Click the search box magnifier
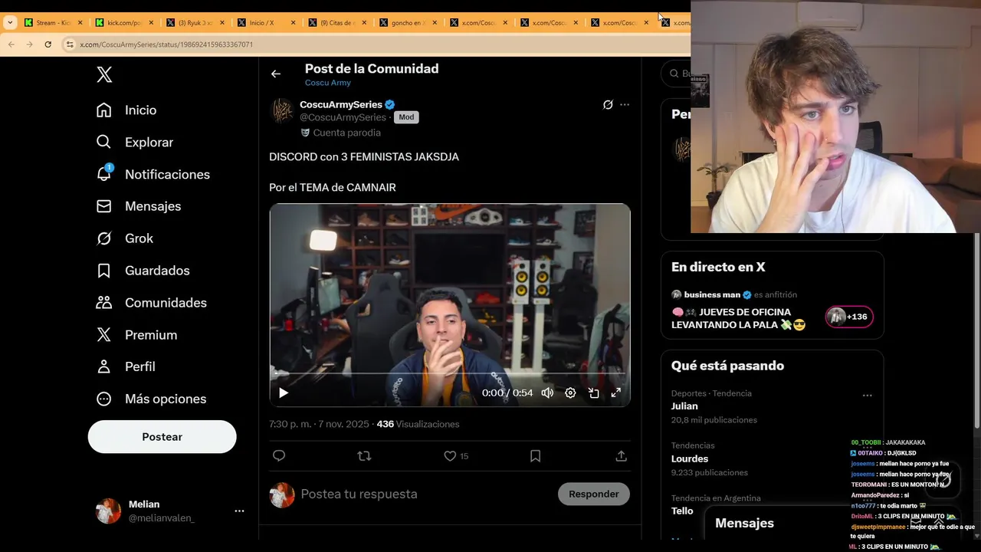This screenshot has width=981, height=552. coord(675,74)
